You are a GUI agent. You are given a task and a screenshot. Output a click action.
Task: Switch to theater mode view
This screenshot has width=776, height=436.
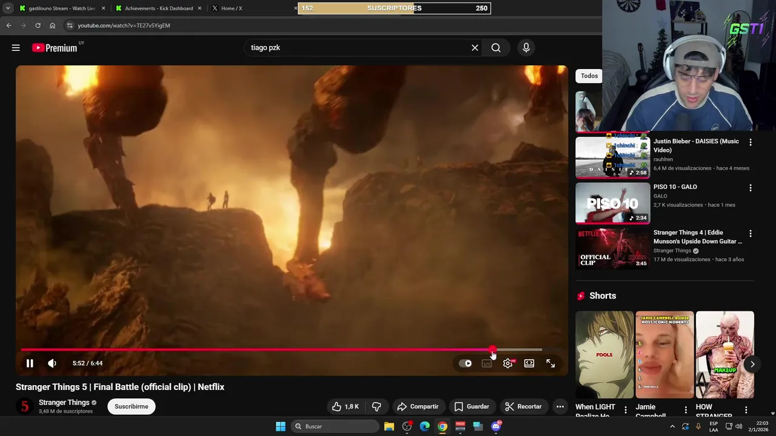(x=529, y=363)
